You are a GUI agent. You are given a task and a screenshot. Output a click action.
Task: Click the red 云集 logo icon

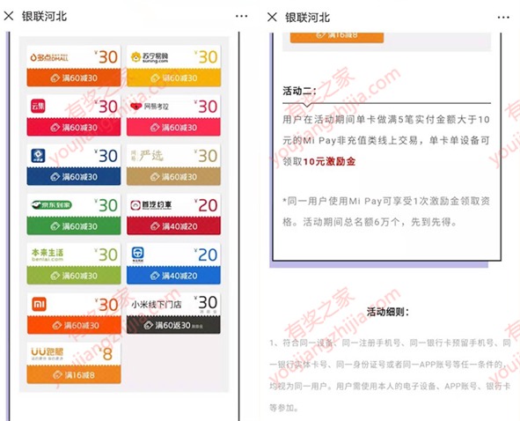(38, 107)
